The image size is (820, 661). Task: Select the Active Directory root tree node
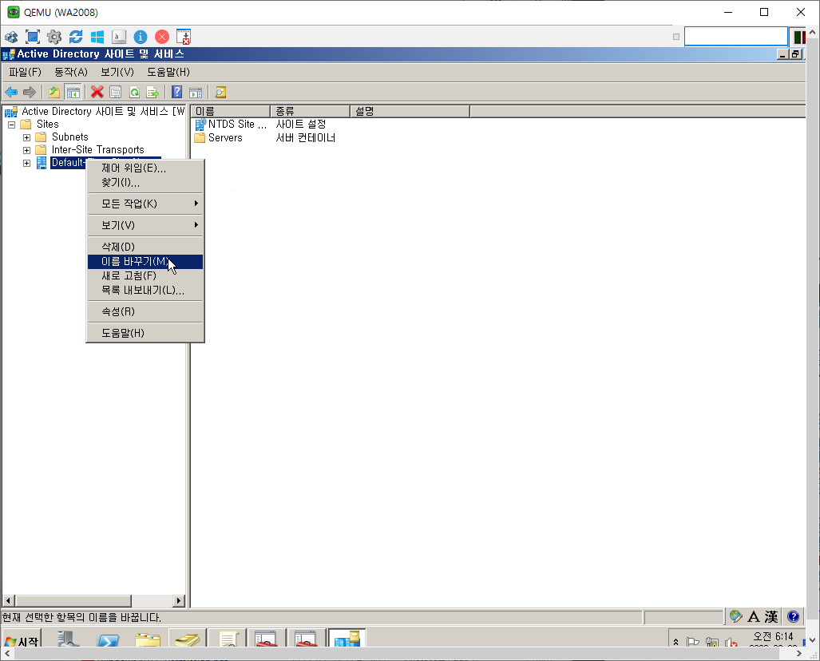103,112
